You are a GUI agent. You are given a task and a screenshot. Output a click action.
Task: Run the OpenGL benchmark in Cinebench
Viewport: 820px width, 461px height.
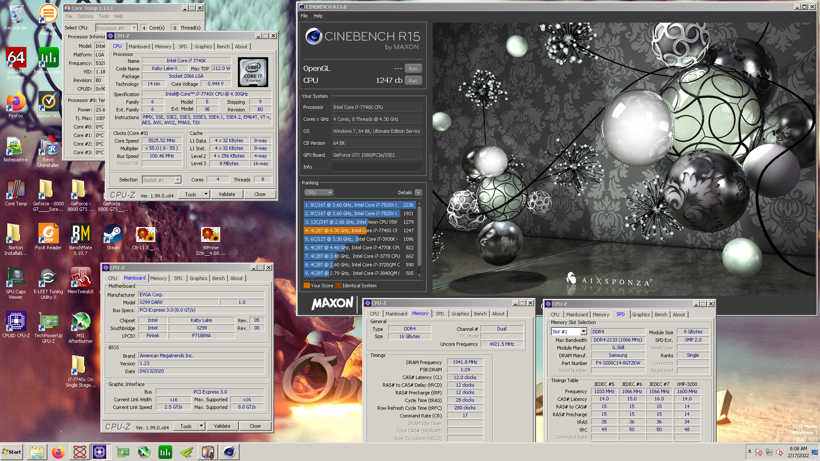413,69
